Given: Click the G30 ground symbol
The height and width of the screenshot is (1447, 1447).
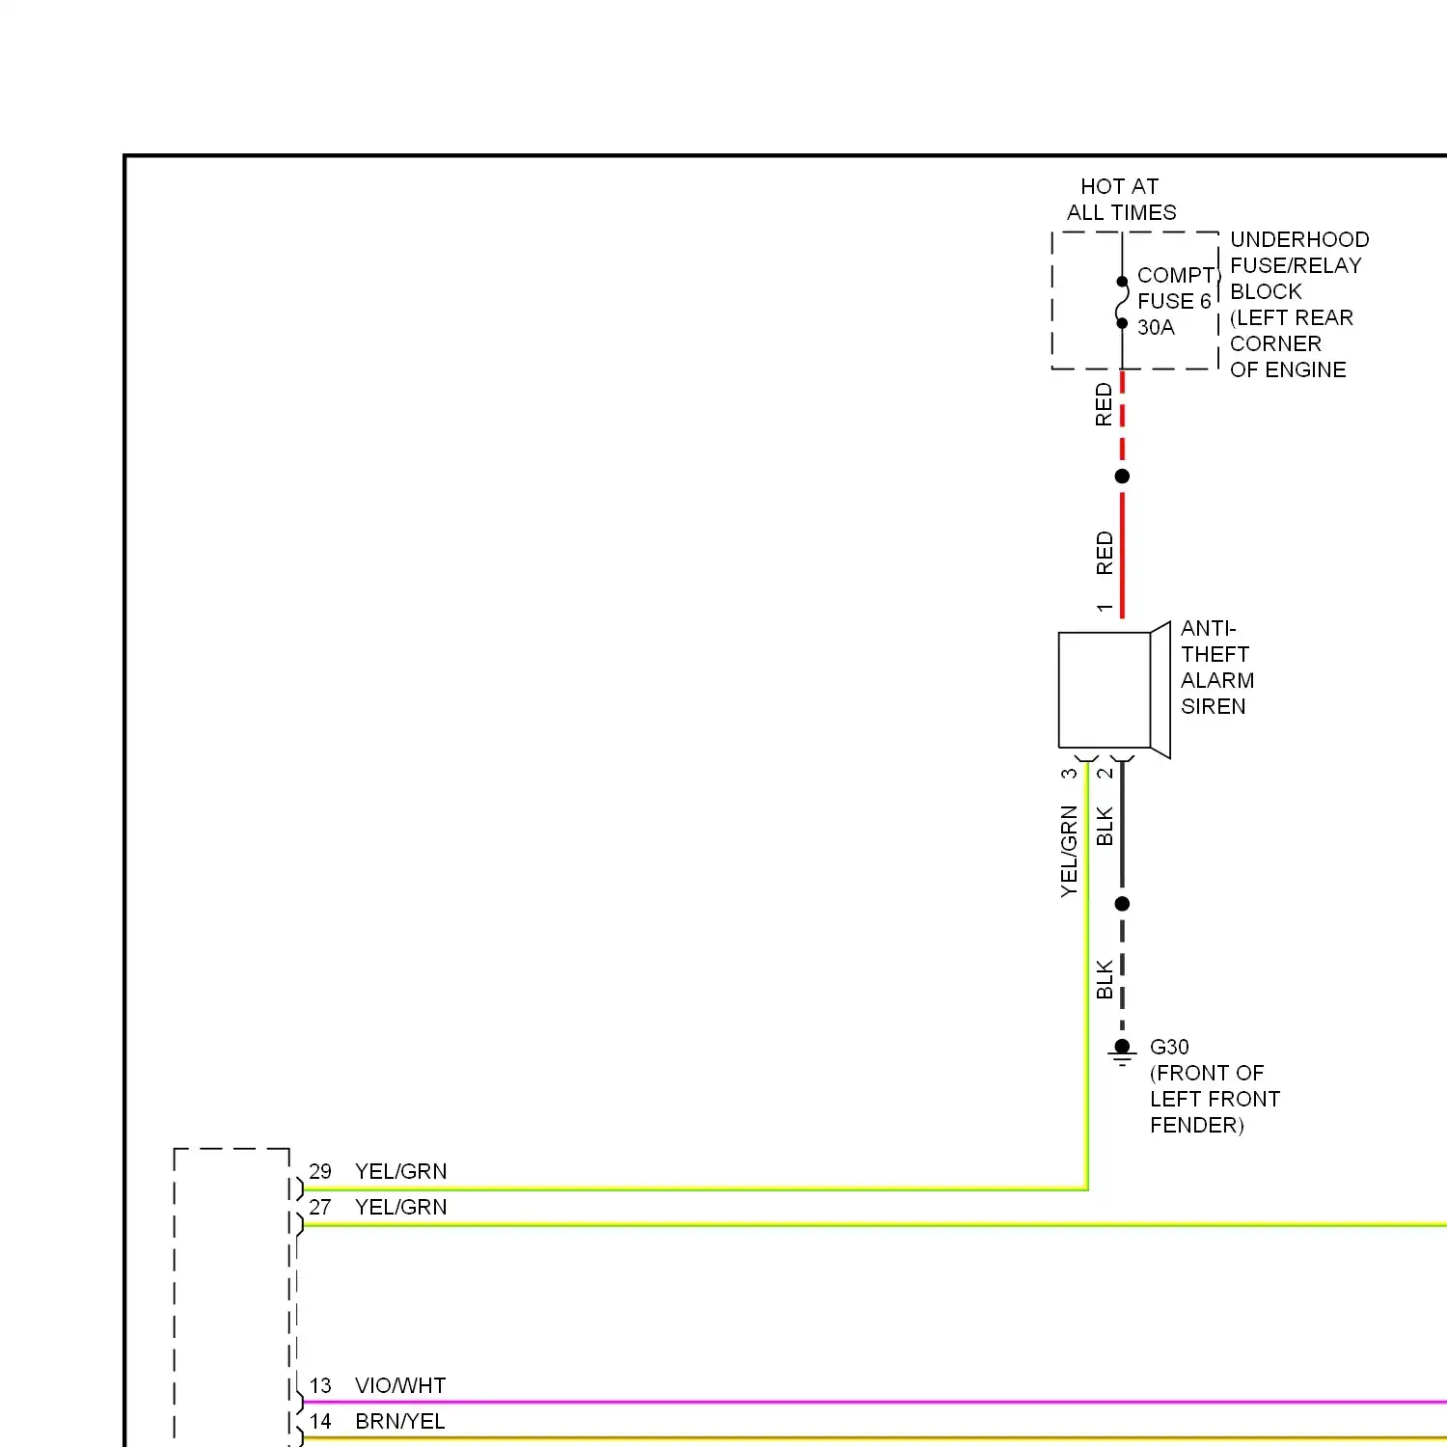Looking at the screenshot, I should (1122, 1052).
